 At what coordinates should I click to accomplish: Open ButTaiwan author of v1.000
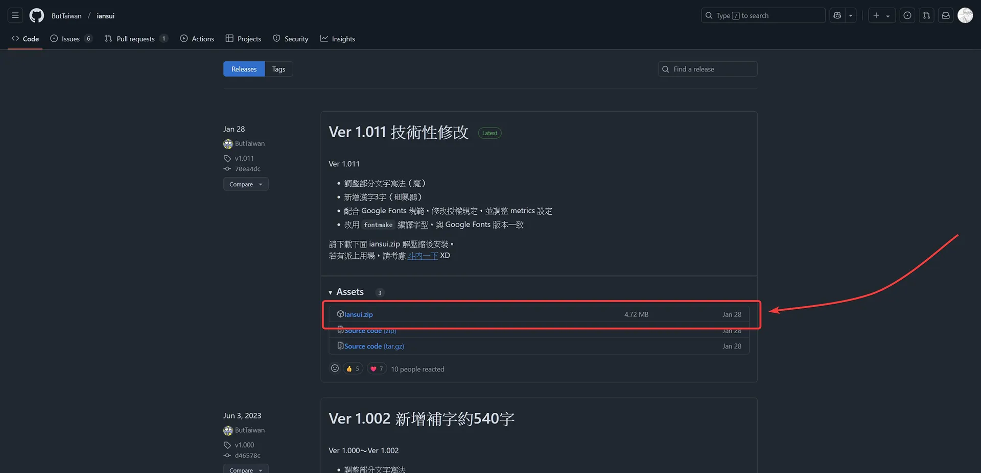(250, 431)
